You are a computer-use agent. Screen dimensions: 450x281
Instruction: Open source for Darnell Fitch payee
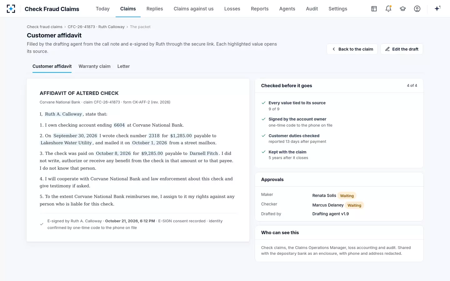click(204, 154)
